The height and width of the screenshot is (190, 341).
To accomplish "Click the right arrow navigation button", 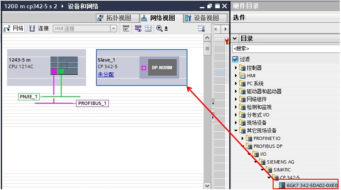I will pyautogui.click(x=225, y=28).
